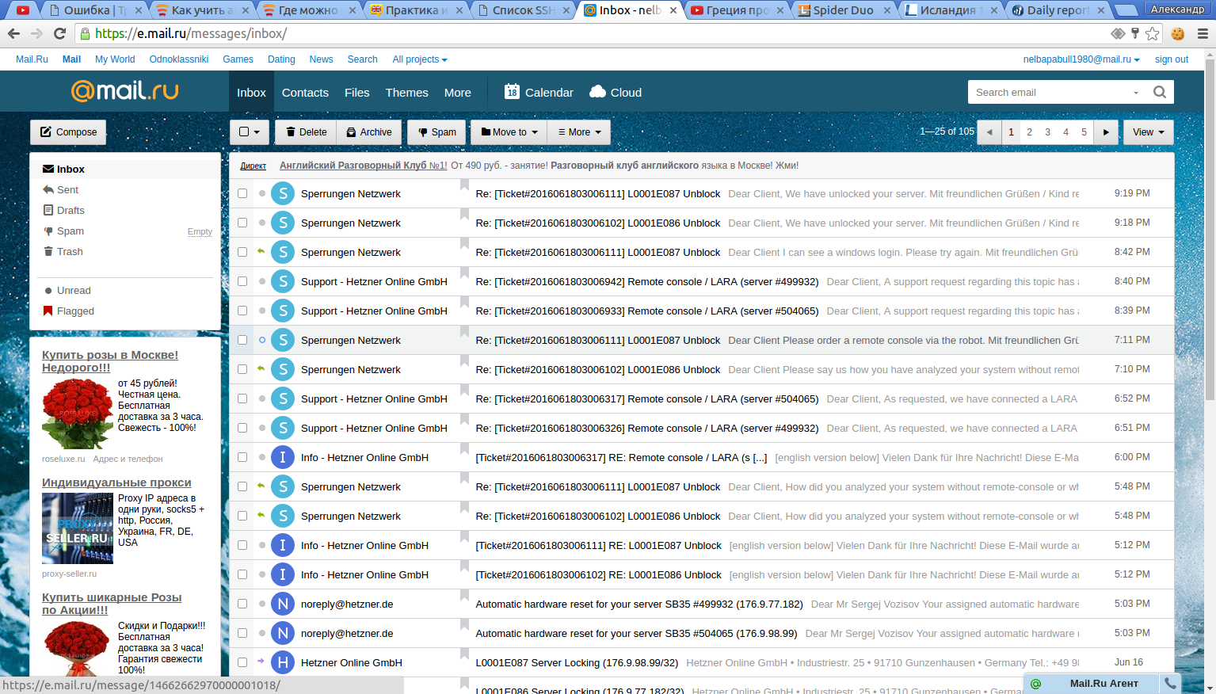Select the 8:42 PM email checkbox
This screenshot has width=1216, height=694.
242,252
